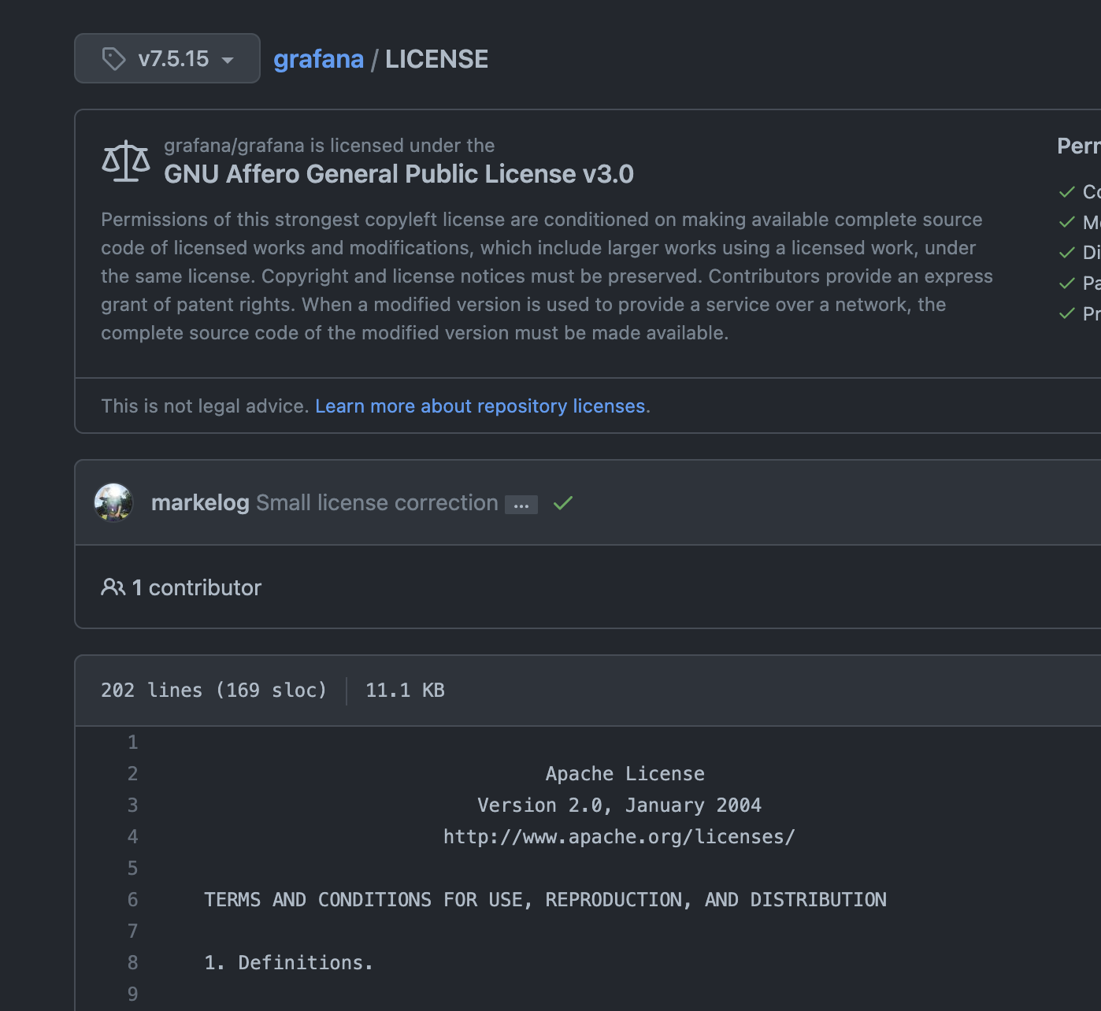
Task: Click the 'TERMS AND CONDITIONS' code line
Action: 545,900
